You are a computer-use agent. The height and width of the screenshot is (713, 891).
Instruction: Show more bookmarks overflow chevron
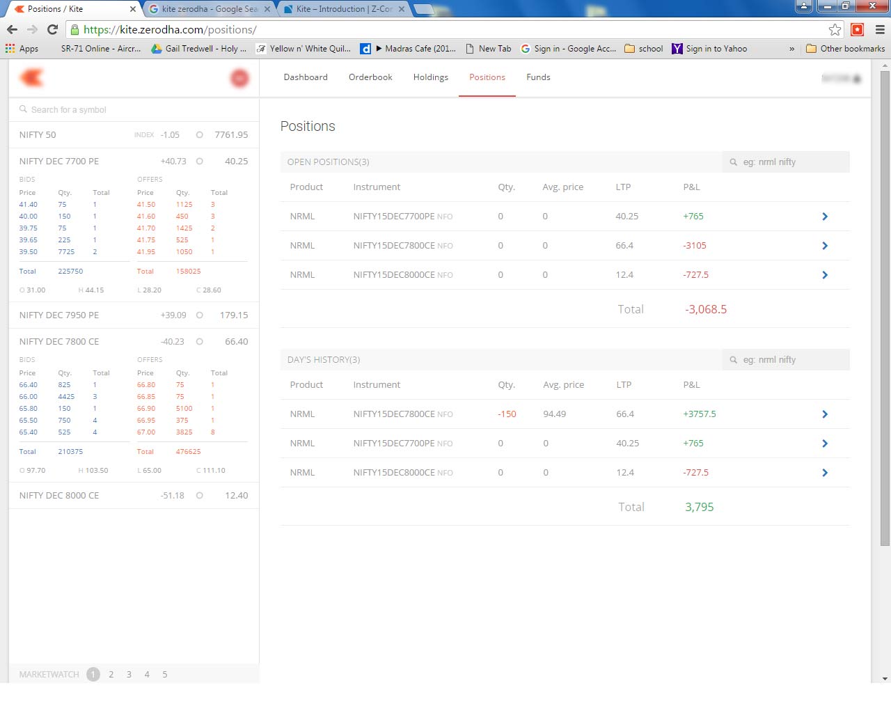tap(791, 49)
